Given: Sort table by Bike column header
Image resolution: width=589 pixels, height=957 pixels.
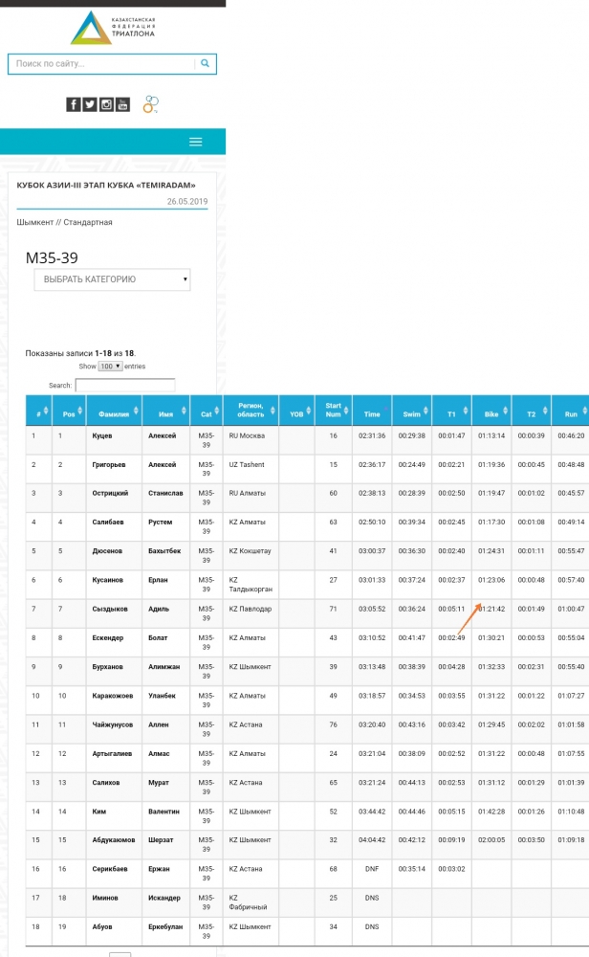Looking at the screenshot, I should point(491,415).
